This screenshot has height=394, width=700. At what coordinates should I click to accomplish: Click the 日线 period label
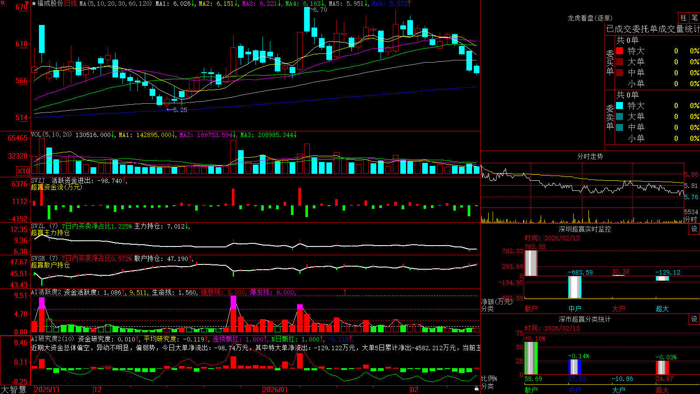tap(70, 4)
